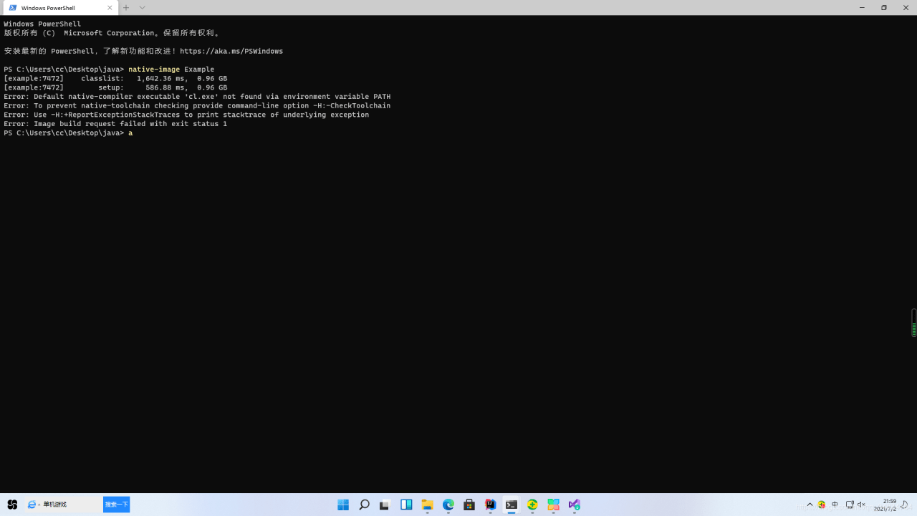Unmute the system volume icon

pyautogui.click(x=861, y=505)
